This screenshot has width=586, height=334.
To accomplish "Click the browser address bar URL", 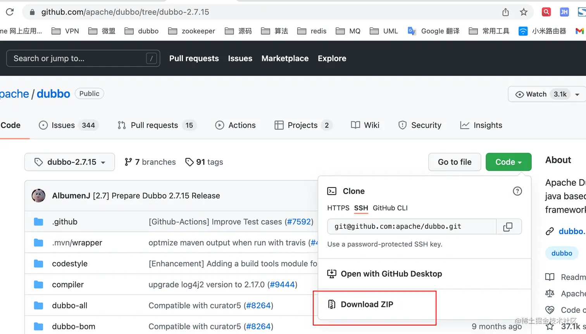I will coord(125,12).
